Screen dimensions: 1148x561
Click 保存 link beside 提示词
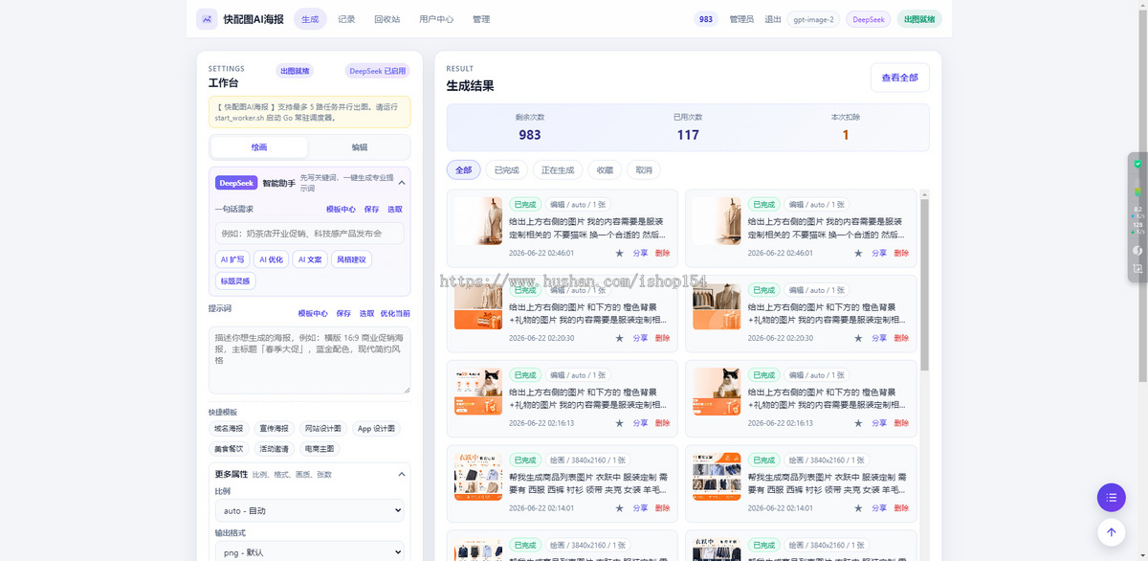[x=343, y=314]
